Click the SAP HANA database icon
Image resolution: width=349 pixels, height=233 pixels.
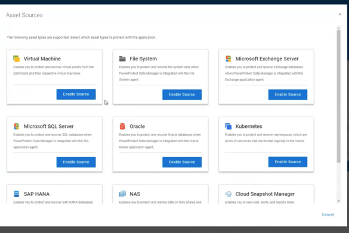[16, 194]
